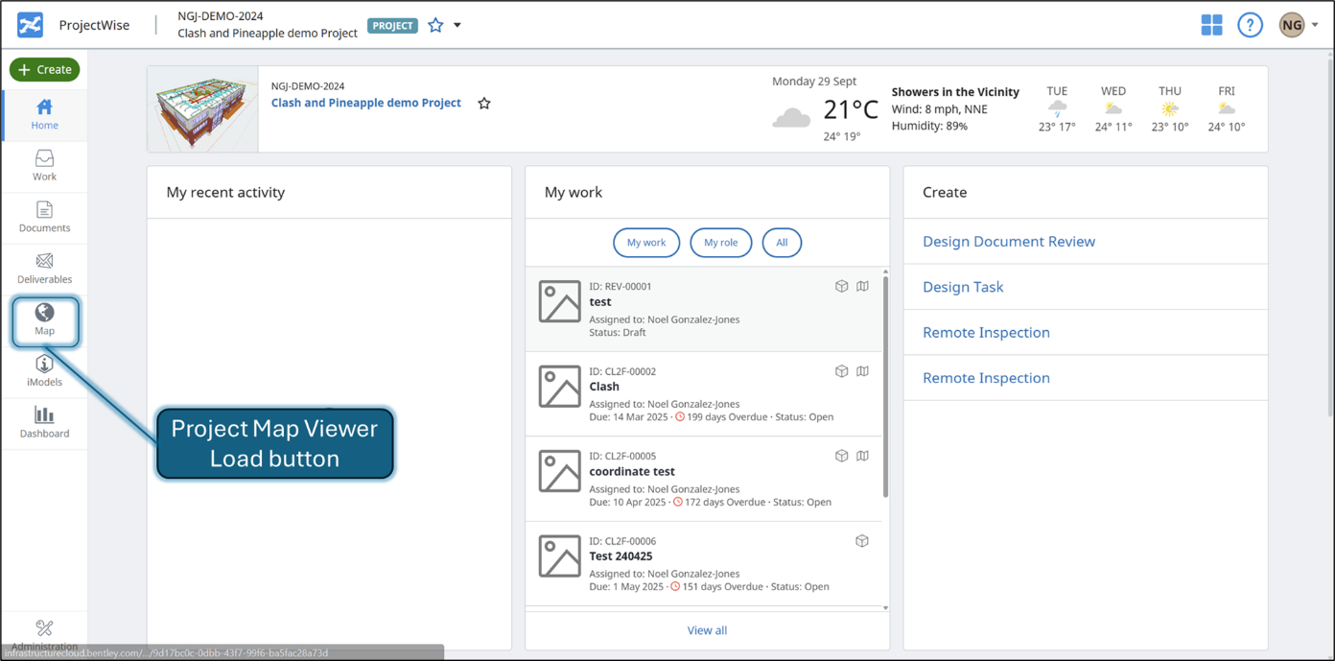Open the Design Document Review link
The height and width of the screenshot is (661, 1335).
1008,242
